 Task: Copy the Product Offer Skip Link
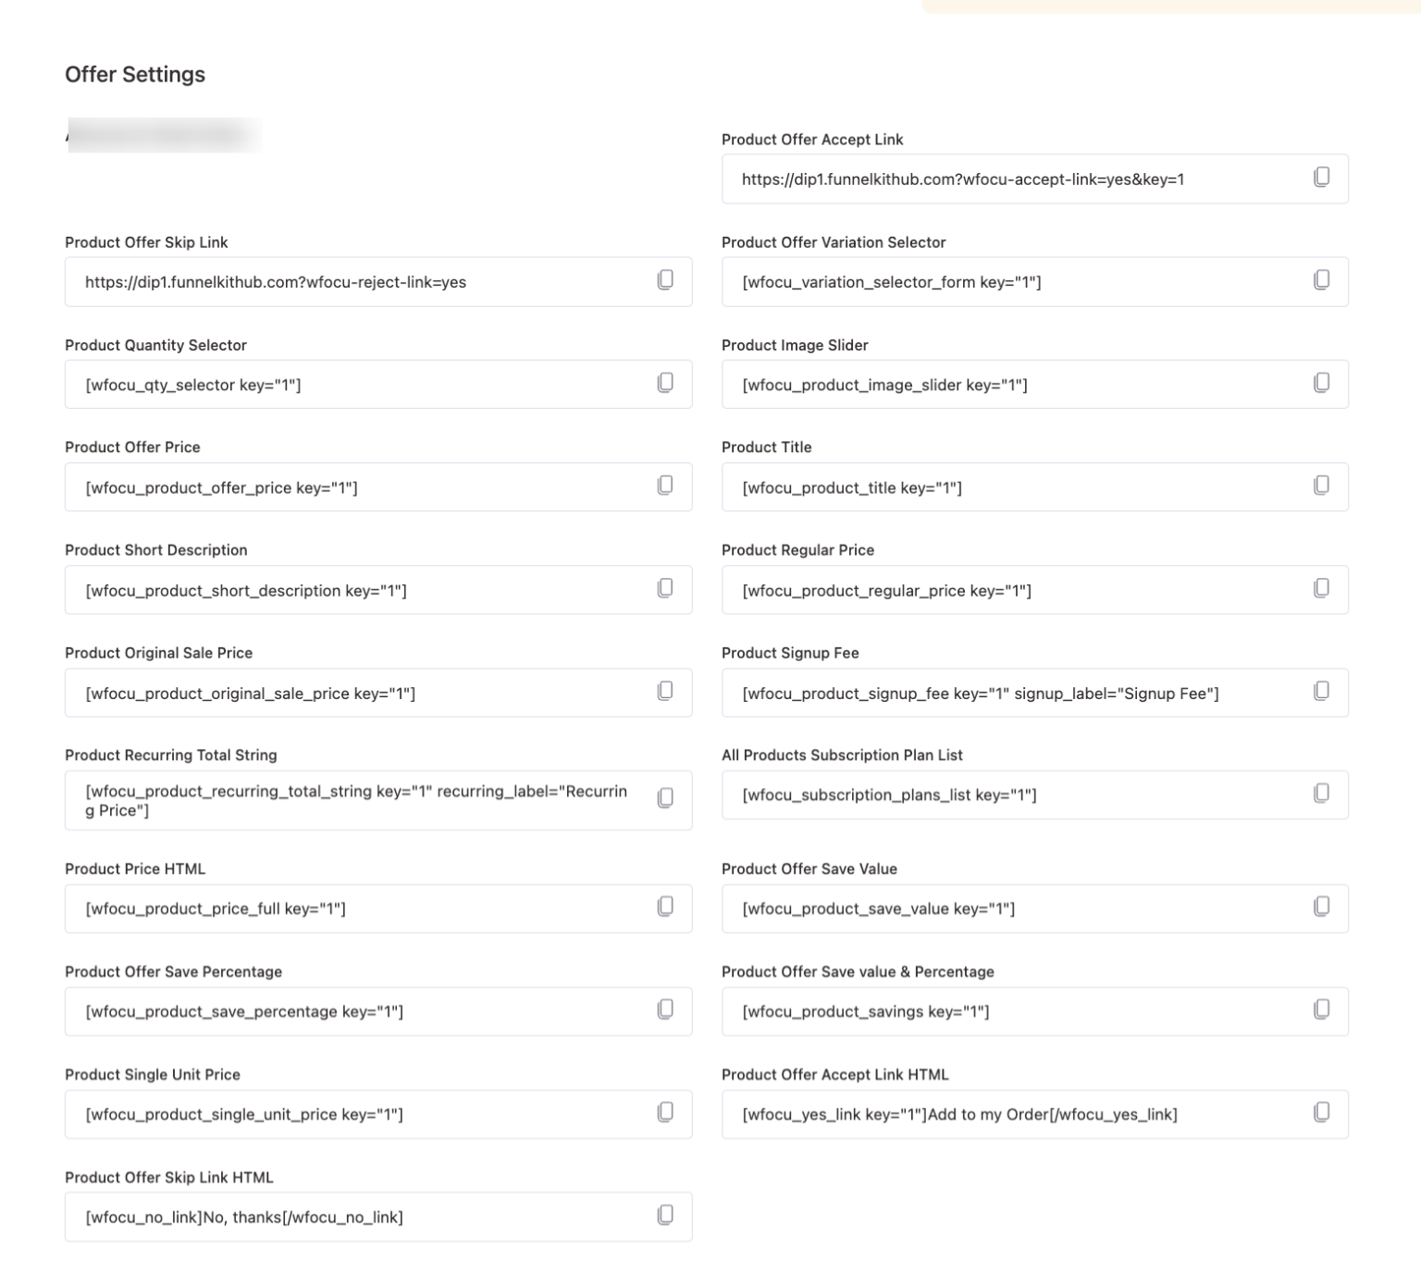coord(664,280)
